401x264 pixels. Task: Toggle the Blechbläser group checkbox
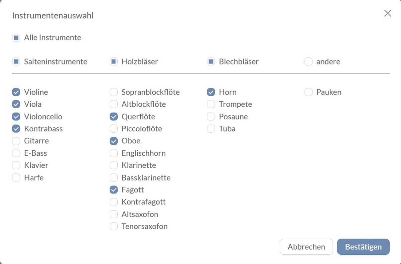point(211,62)
